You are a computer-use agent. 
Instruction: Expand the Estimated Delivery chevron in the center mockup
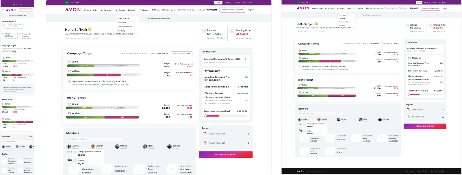(x=246, y=59)
